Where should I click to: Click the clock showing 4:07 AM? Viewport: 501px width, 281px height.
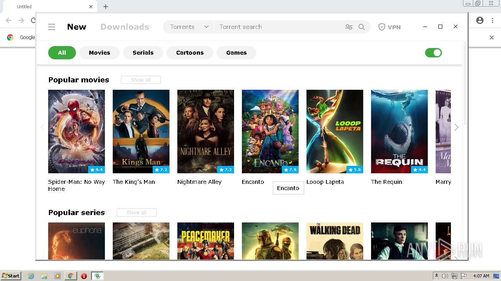coord(481,276)
